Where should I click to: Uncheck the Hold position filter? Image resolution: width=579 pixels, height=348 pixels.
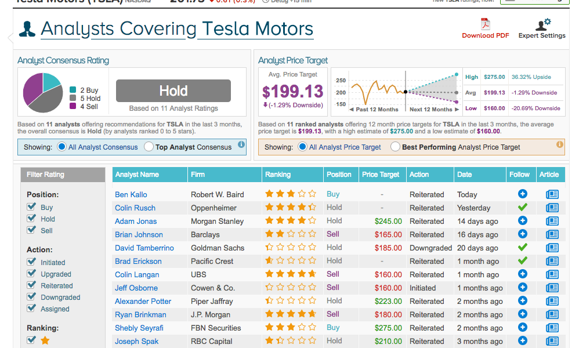(31, 219)
